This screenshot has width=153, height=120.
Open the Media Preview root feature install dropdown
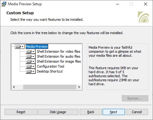point(20,47)
